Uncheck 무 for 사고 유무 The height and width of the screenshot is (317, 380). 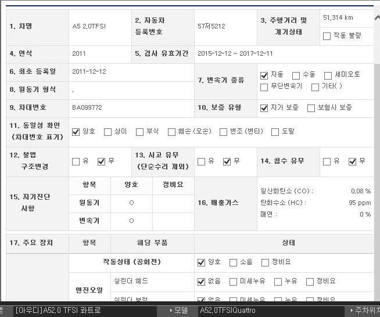[227, 161]
